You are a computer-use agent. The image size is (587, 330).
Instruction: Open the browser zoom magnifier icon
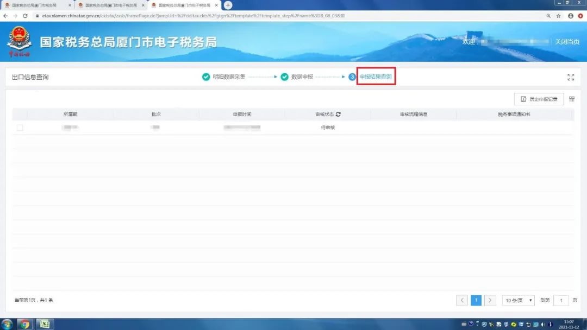[x=548, y=16]
